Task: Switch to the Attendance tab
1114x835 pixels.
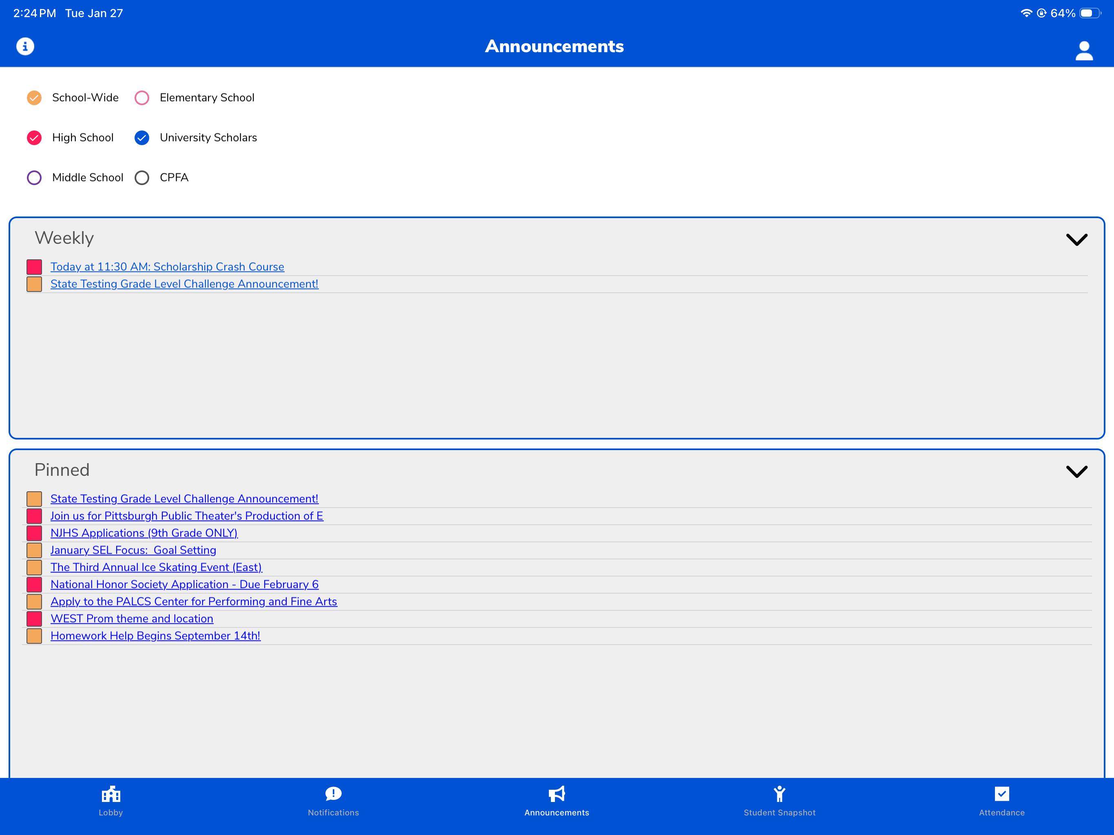Action: click(1002, 813)
